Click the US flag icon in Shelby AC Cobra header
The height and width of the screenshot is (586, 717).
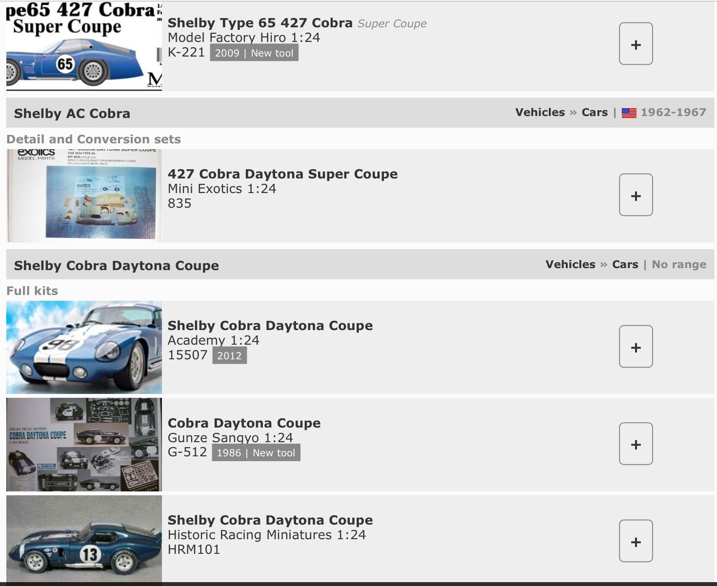point(629,113)
